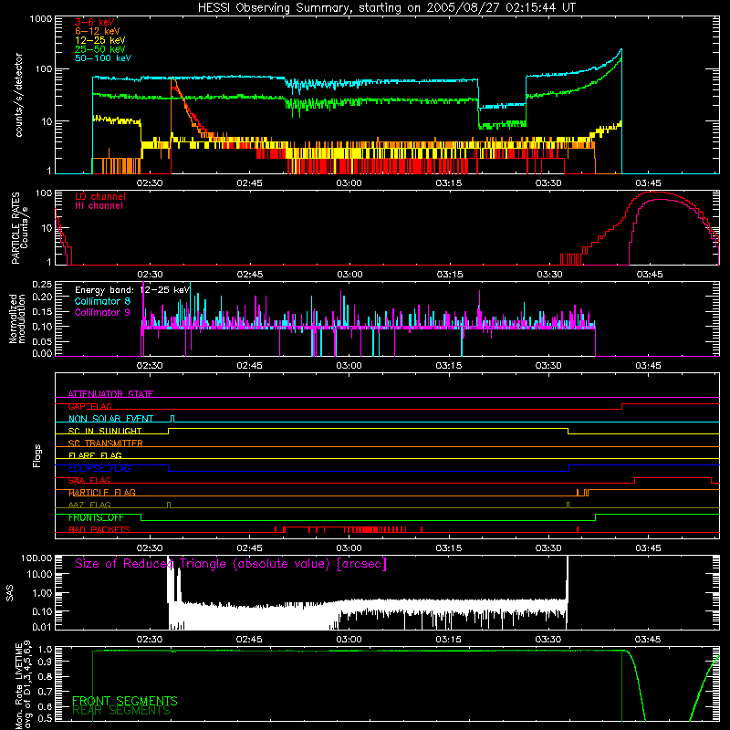
Task: Select the FRONT SEGMENTS legend label
Action: click(x=125, y=701)
